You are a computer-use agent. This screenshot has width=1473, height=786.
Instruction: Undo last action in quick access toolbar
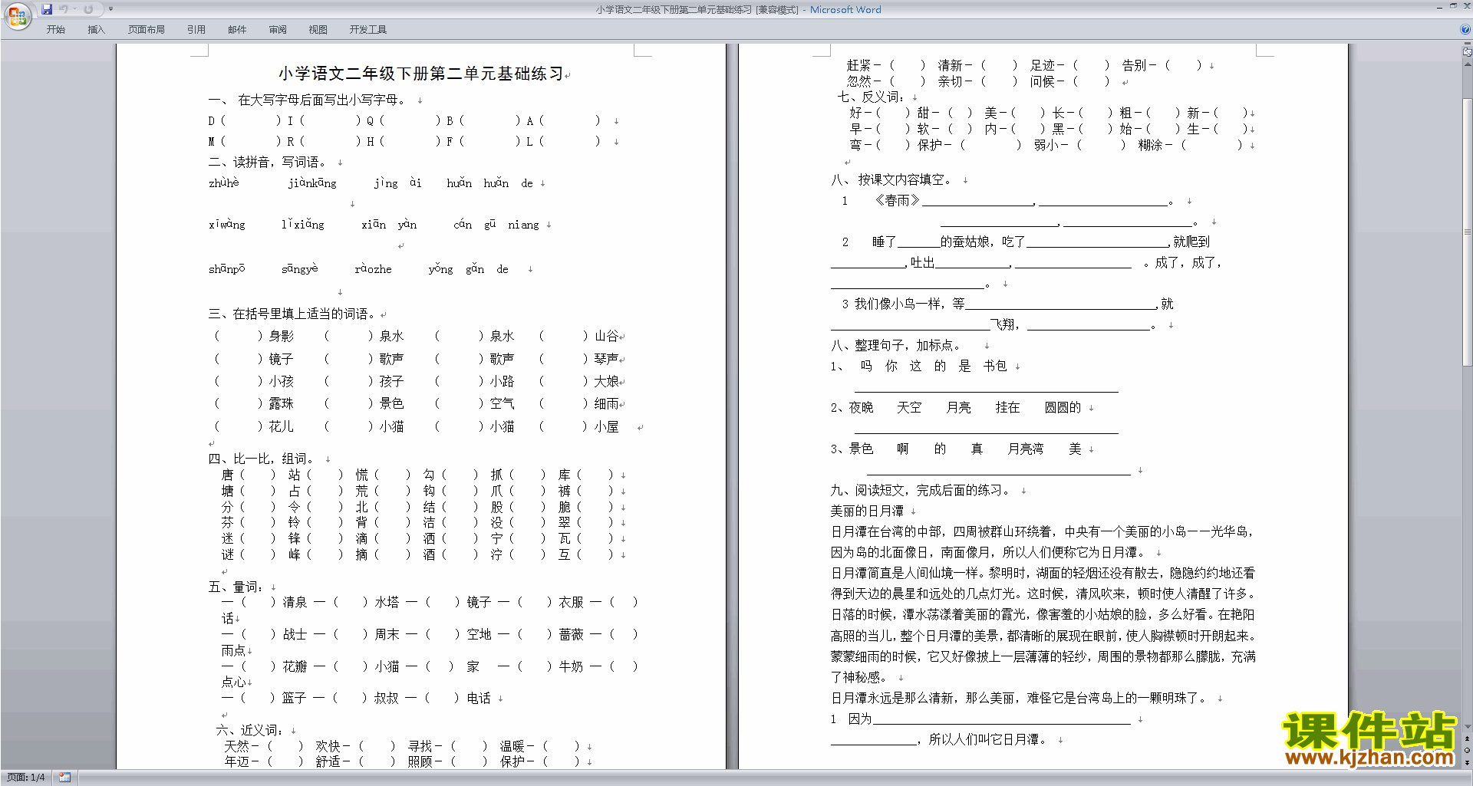tap(63, 9)
